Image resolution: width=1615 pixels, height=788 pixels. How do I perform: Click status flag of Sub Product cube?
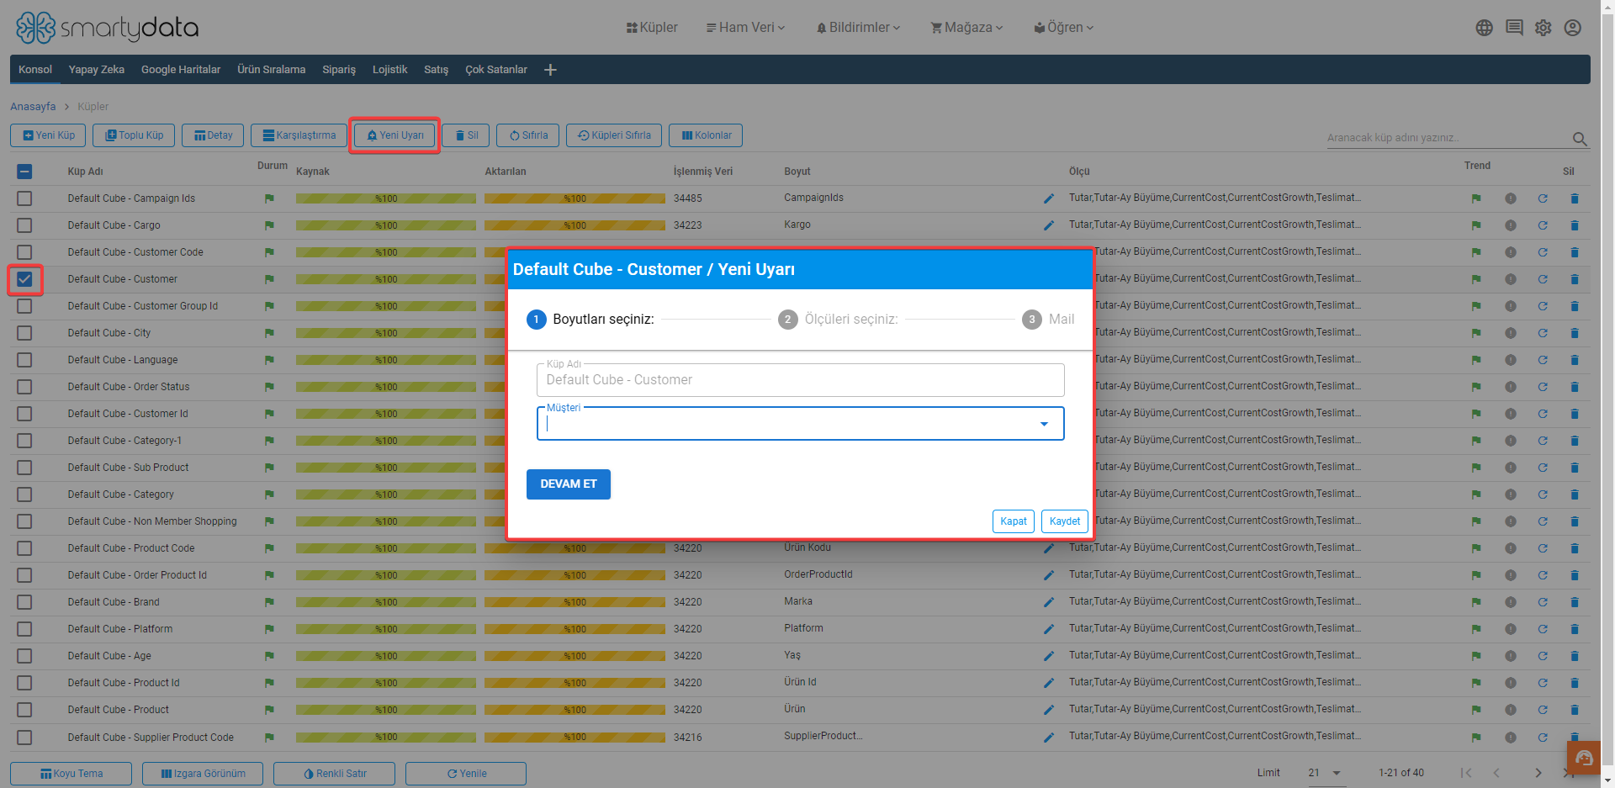(x=269, y=468)
